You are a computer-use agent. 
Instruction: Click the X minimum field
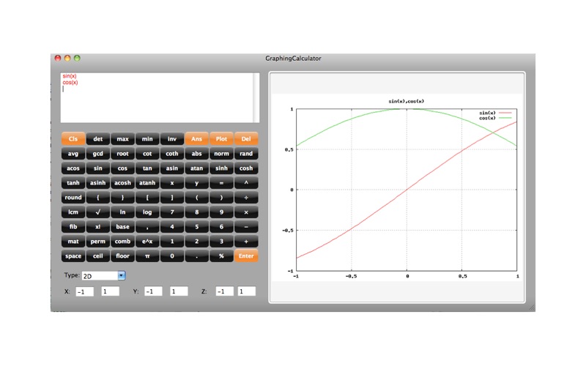85,291
